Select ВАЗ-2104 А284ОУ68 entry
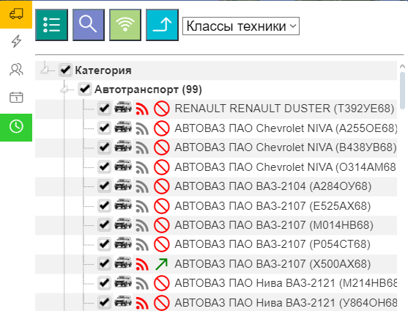Image resolution: width=408 pixels, height=311 pixels. [273, 186]
